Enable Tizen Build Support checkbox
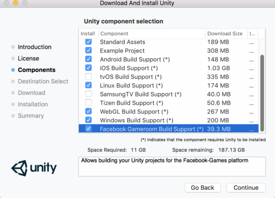Screen dimensions: 275x198 coord(88,102)
